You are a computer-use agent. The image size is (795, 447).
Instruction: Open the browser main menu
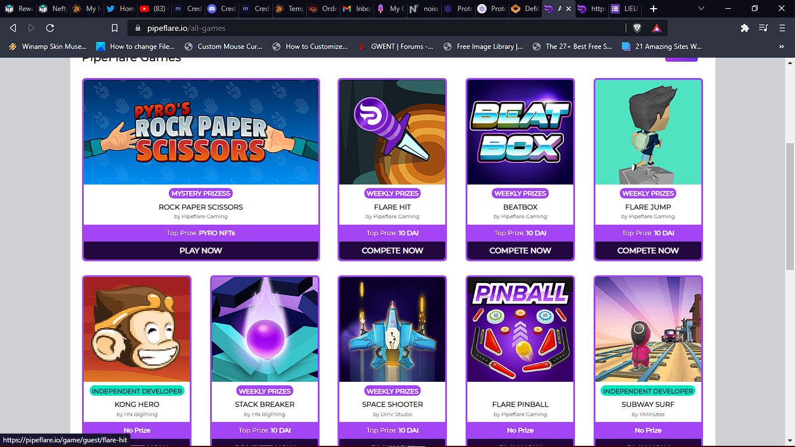pos(782,28)
